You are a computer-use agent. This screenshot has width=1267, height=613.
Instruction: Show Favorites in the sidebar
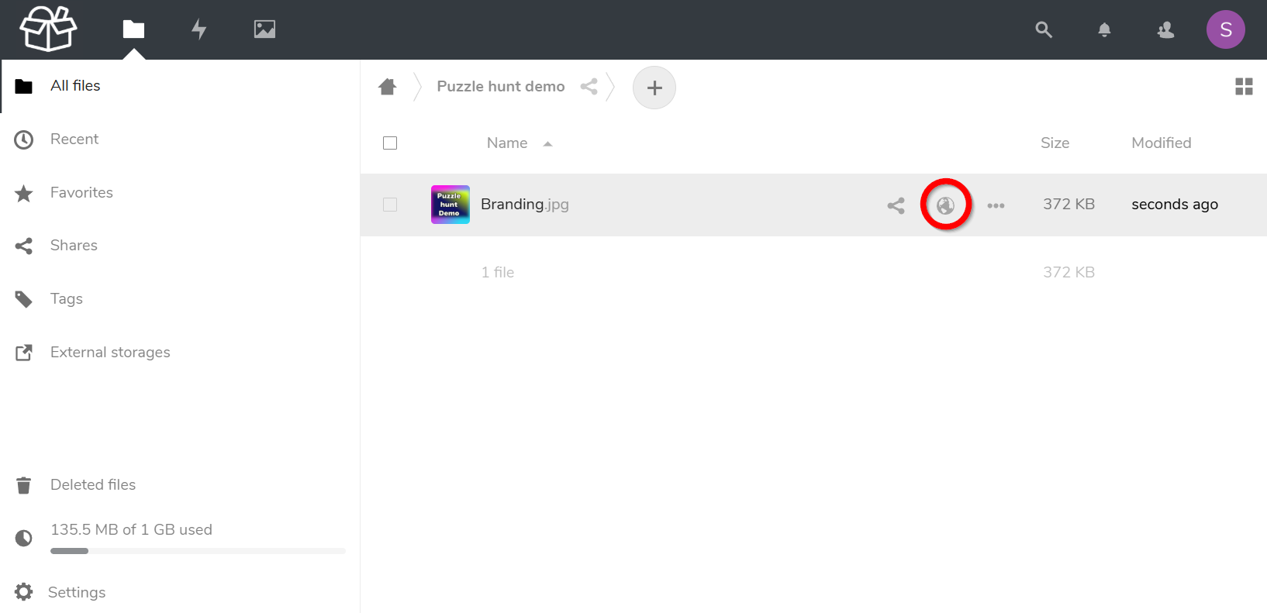[81, 193]
